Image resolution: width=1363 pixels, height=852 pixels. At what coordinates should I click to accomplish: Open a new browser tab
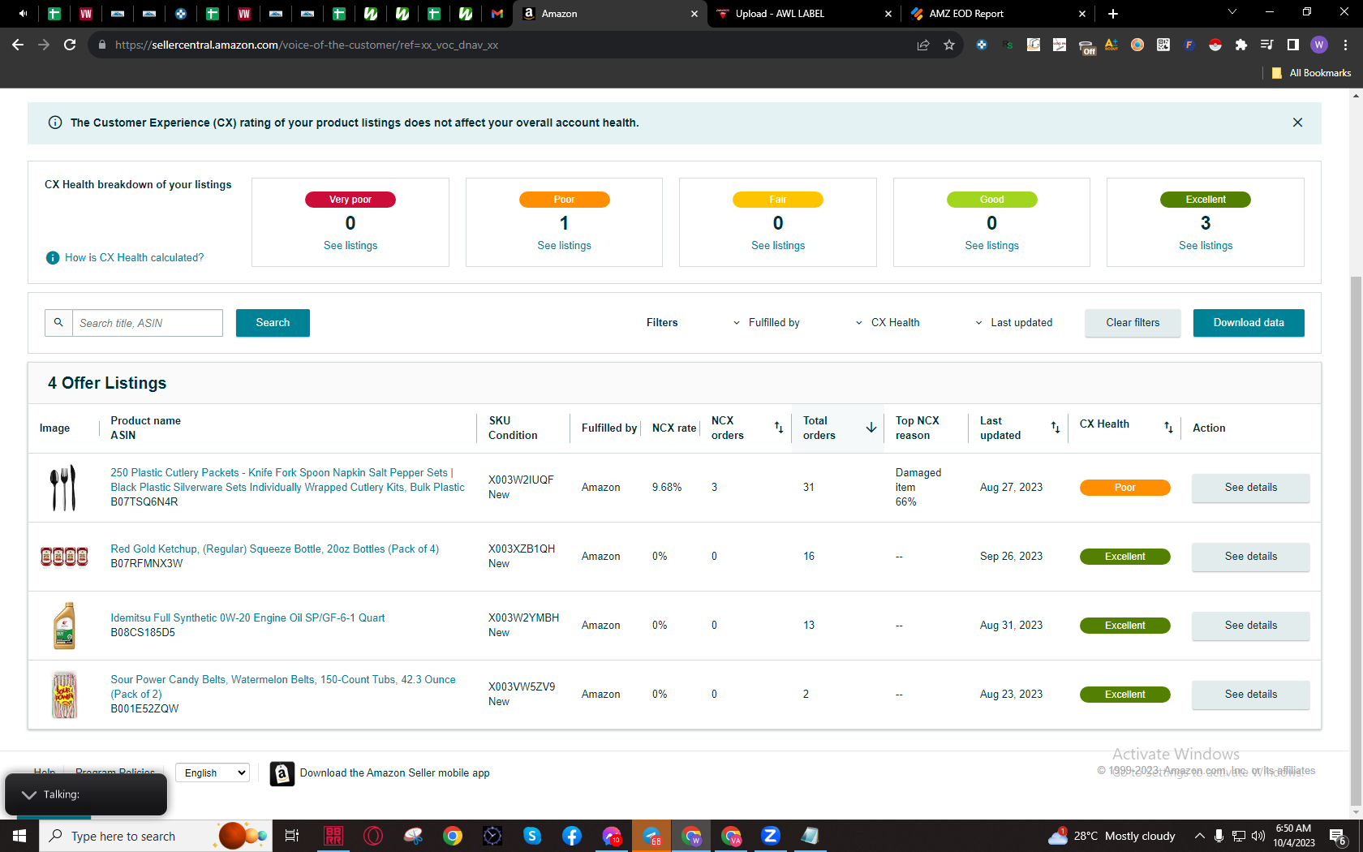tap(1113, 14)
